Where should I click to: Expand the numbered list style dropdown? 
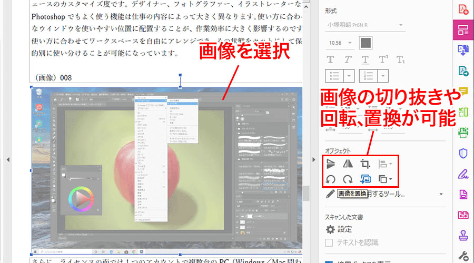click(x=383, y=76)
